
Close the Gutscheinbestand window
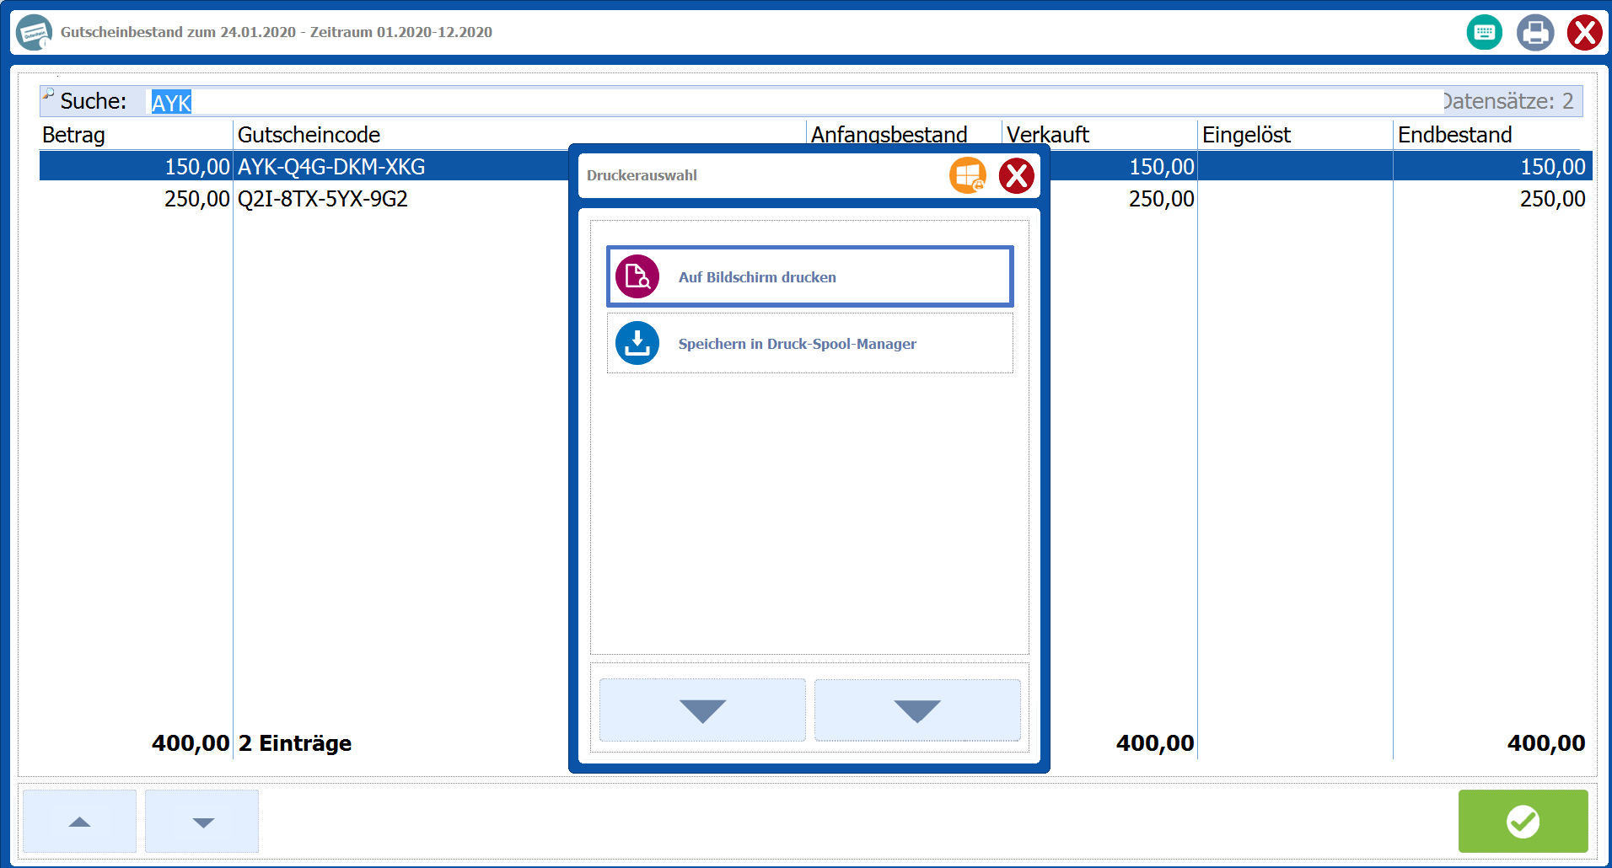click(x=1584, y=33)
